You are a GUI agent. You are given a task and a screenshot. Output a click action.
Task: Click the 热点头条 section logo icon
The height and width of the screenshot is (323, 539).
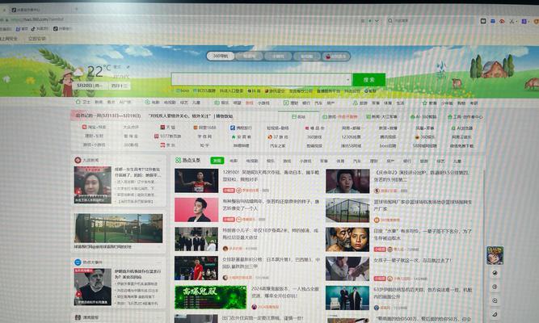[x=178, y=160]
